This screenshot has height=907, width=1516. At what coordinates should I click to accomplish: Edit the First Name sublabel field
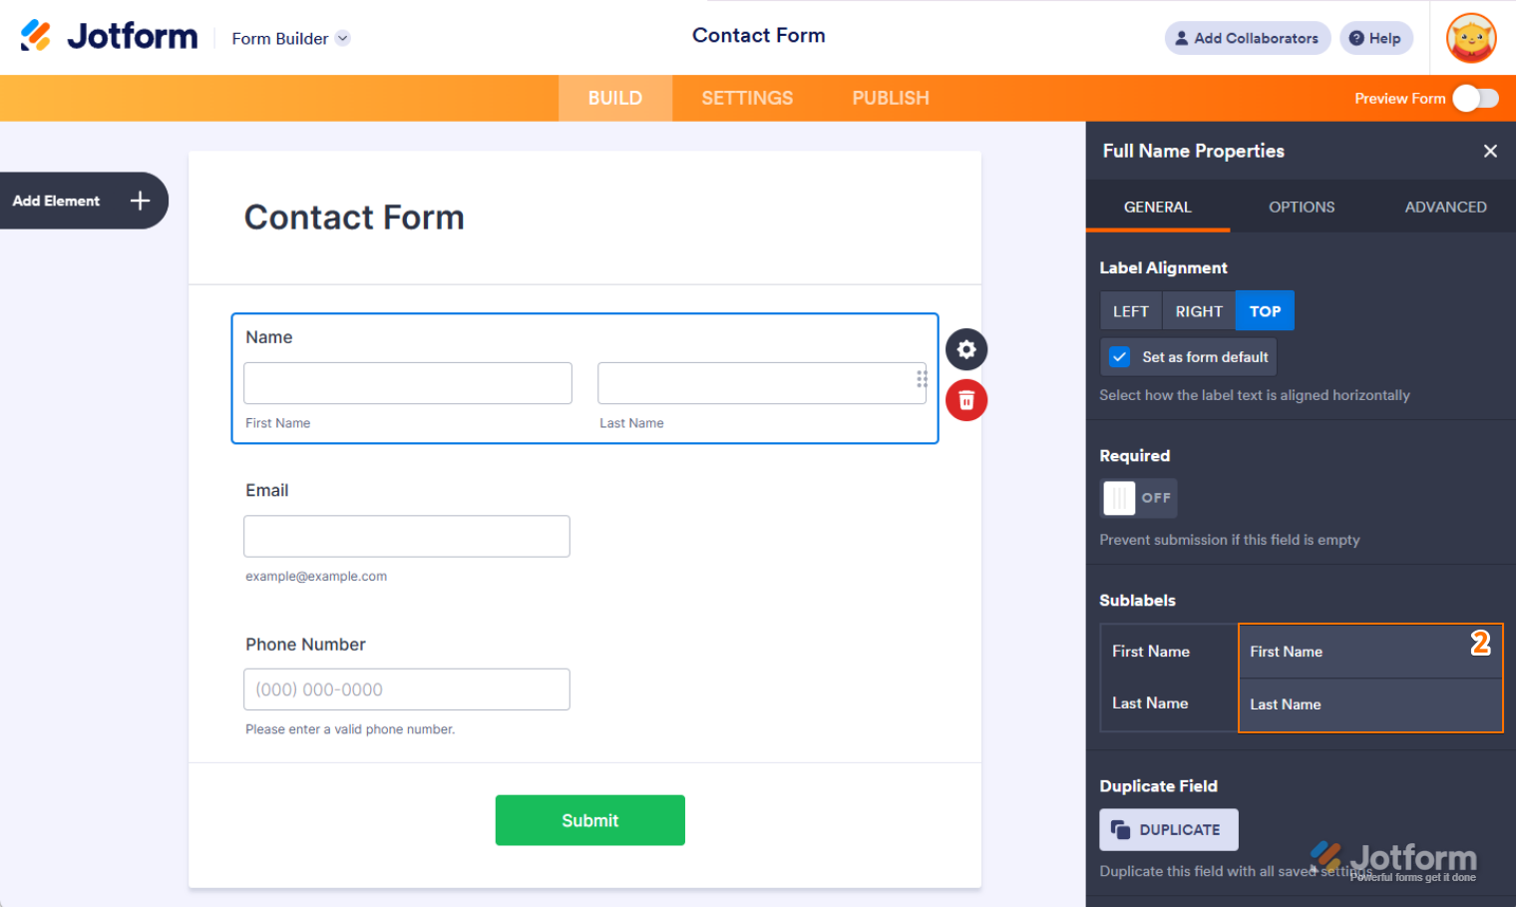pos(1356,652)
